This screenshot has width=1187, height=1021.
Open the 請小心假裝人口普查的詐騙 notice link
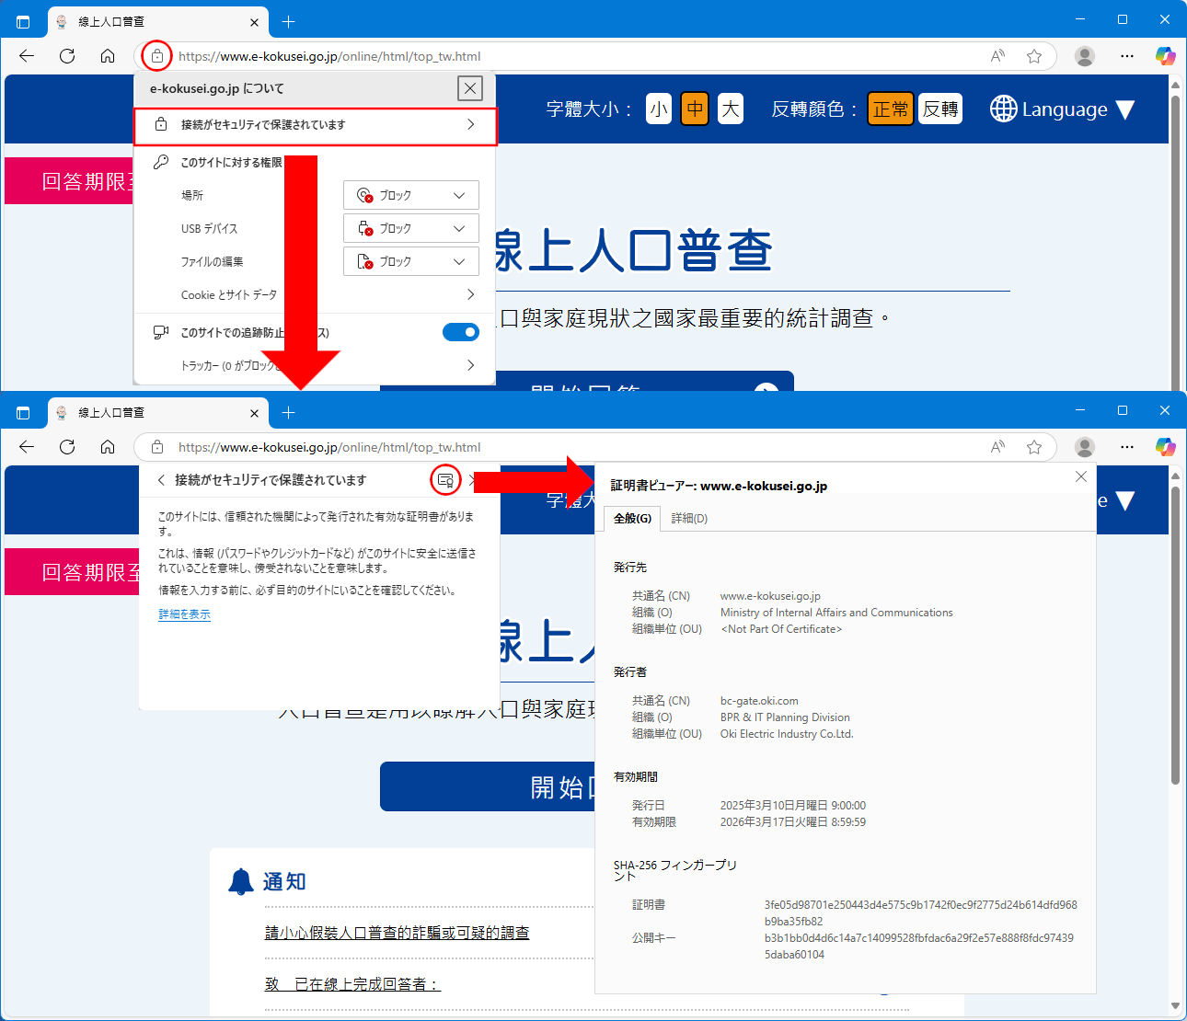tap(397, 933)
